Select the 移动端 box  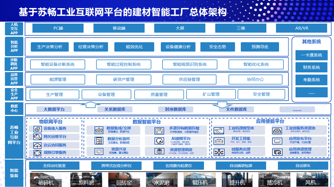pos(119,28)
